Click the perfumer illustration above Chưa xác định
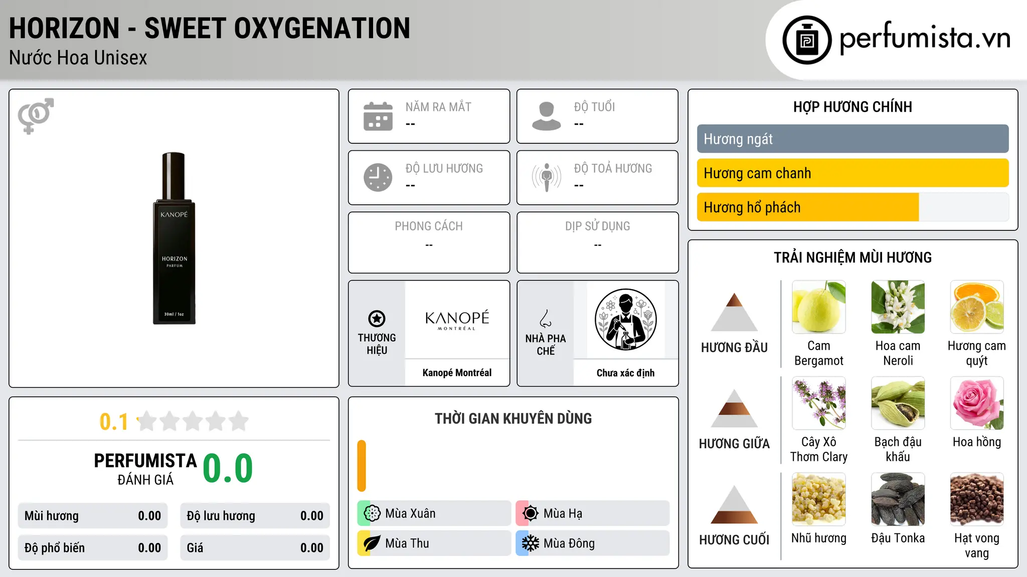Screen dimensions: 1027x577 pyautogui.click(x=625, y=320)
